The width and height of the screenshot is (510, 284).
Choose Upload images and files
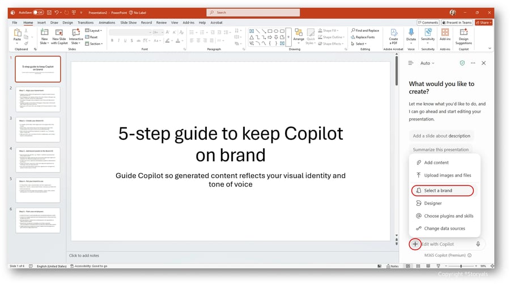pyautogui.click(x=445, y=175)
